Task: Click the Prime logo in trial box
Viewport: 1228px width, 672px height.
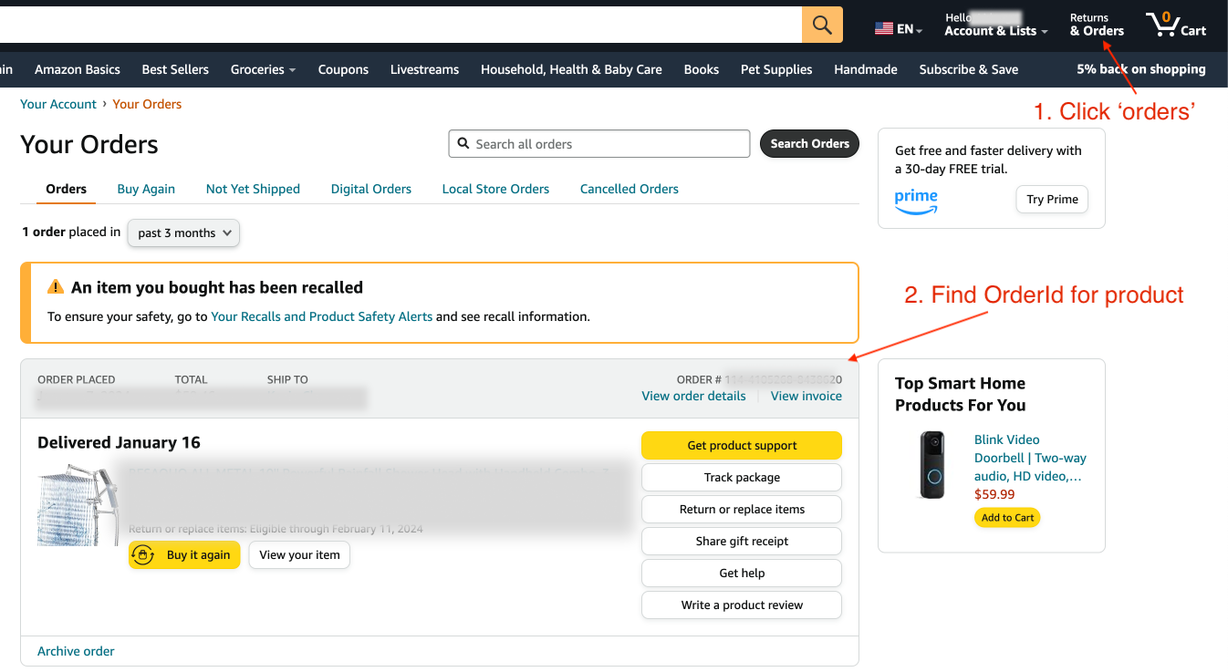Action: point(916,202)
